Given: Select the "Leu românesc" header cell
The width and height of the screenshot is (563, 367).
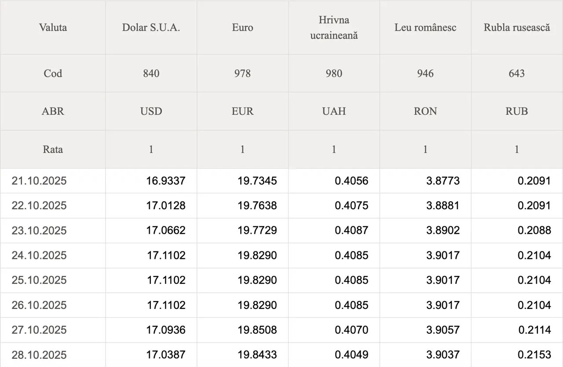Looking at the screenshot, I should (x=425, y=27).
